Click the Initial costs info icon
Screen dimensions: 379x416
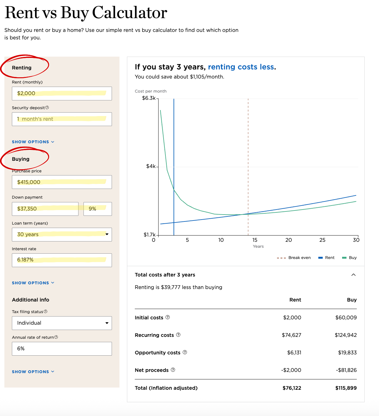click(168, 317)
